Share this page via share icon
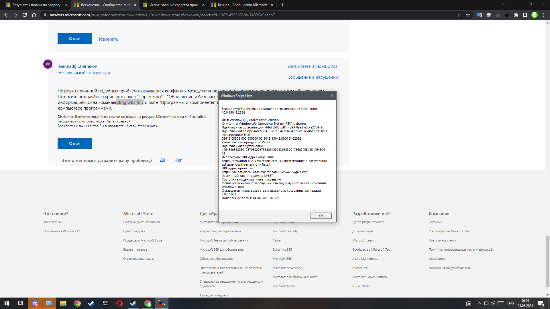Image resolution: width=550 pixels, height=309 pixels. (459, 15)
